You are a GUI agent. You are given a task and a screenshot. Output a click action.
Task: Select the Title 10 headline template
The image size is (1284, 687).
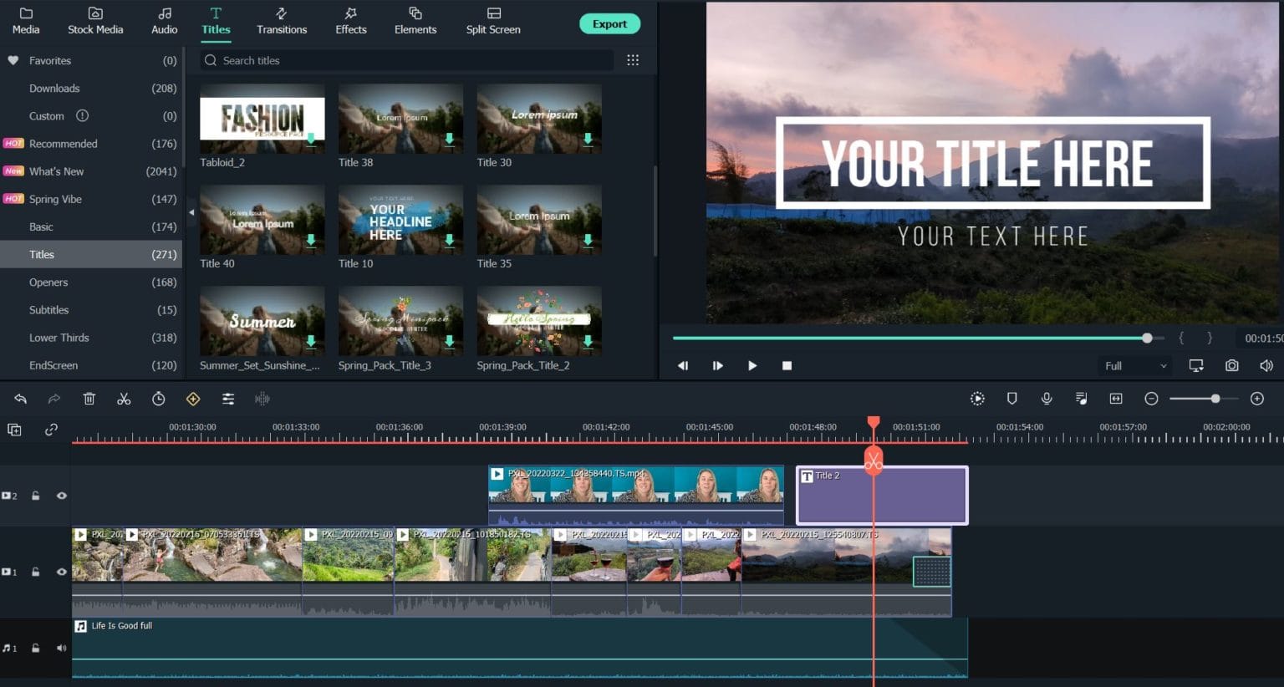pos(400,220)
